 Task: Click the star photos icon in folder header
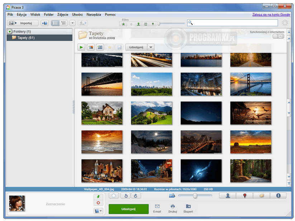coord(110,47)
